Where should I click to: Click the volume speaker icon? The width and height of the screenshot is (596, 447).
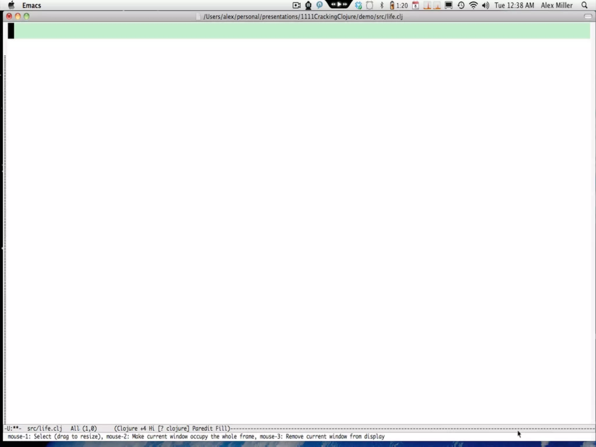pyautogui.click(x=485, y=5)
